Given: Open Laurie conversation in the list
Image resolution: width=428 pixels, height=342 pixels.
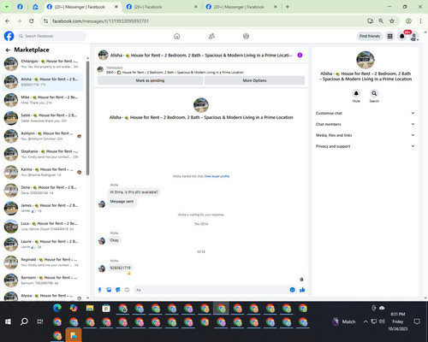Looking at the screenshot, I should pos(43,244).
